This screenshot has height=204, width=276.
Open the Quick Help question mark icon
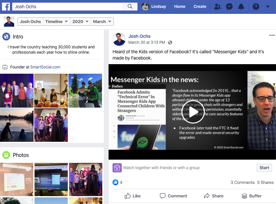click(x=256, y=7)
